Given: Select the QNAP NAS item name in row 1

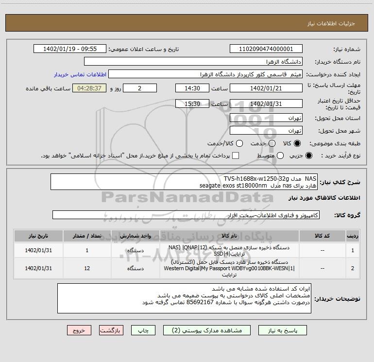Looking at the screenshot, I should (229, 251).
